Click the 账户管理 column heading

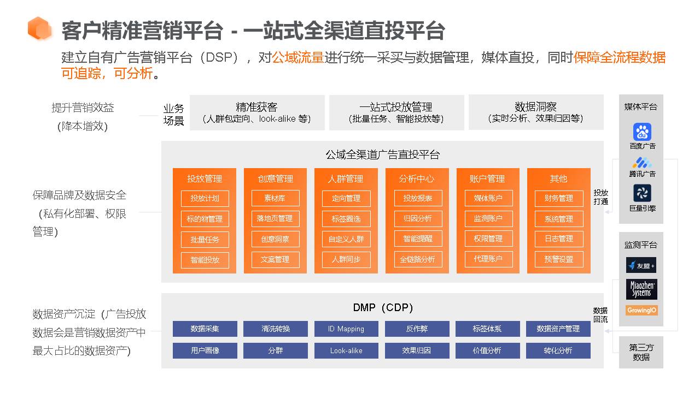click(x=487, y=178)
